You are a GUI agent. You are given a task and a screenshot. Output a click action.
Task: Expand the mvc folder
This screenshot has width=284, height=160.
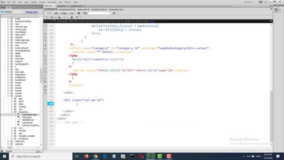[12, 128]
